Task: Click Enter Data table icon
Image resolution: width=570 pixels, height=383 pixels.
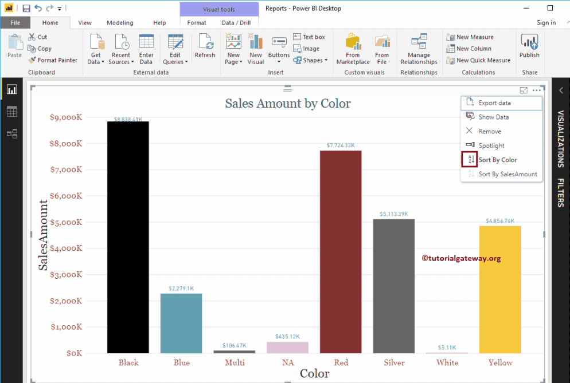Action: click(x=146, y=49)
